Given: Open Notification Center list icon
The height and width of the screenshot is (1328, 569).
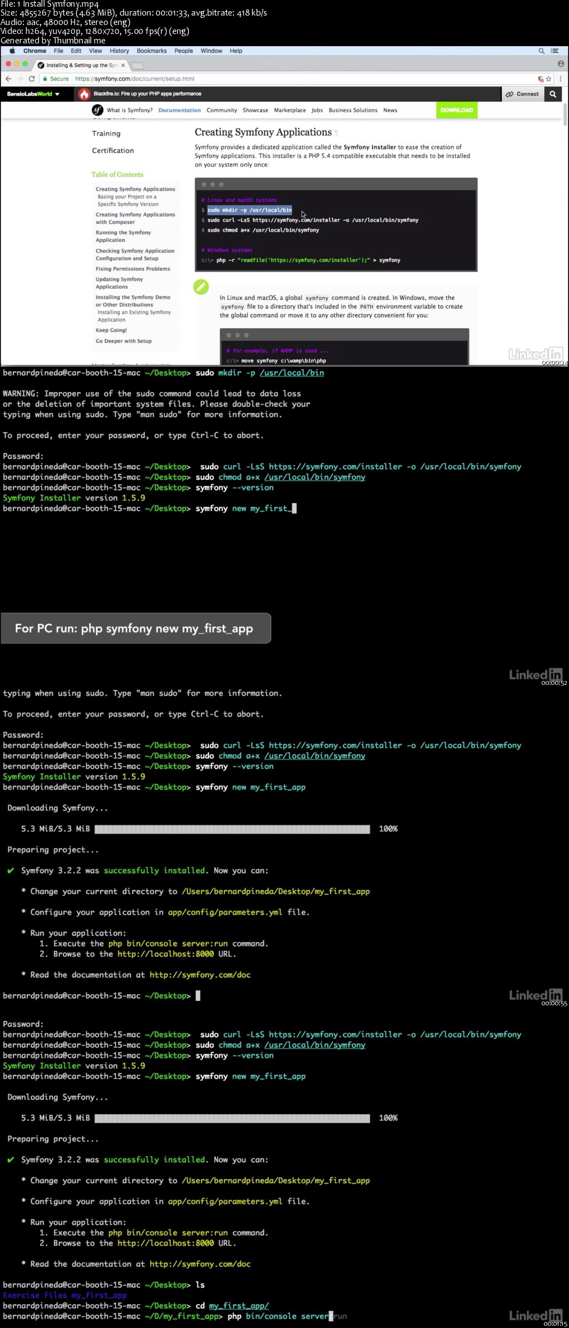Looking at the screenshot, I should (554, 51).
